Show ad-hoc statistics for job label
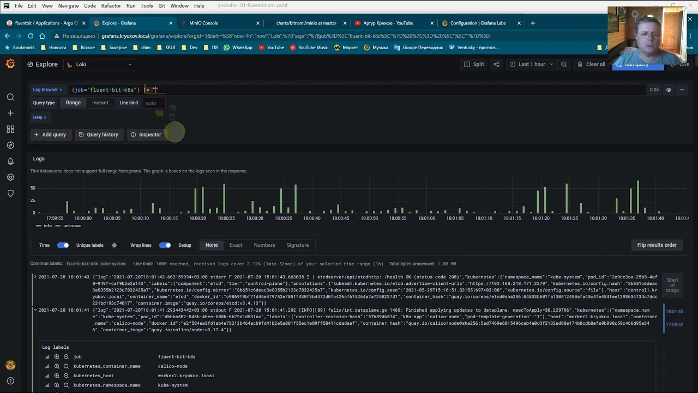 (x=47, y=357)
